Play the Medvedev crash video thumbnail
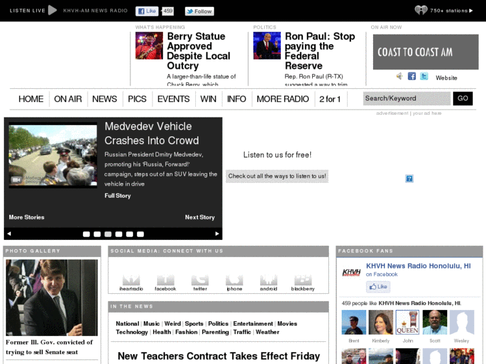Screen dimensions: 486x364 pos(53,155)
